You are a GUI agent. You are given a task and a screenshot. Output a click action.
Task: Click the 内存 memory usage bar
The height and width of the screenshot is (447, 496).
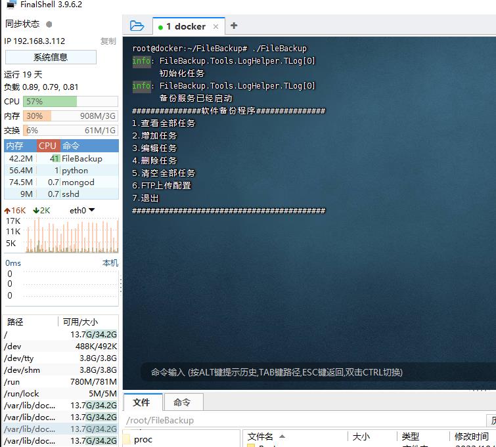pyautogui.click(x=70, y=116)
